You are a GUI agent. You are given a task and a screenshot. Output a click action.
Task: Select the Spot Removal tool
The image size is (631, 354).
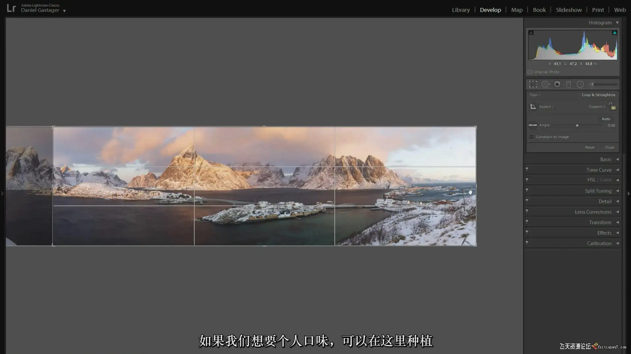pyautogui.click(x=545, y=84)
